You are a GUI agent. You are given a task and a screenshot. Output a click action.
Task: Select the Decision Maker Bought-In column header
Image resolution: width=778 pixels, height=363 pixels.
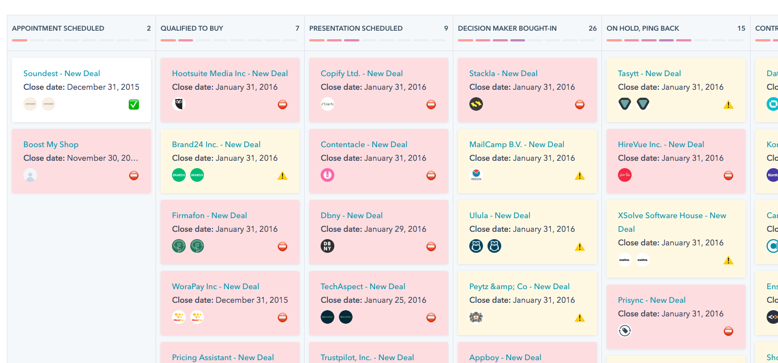click(507, 28)
